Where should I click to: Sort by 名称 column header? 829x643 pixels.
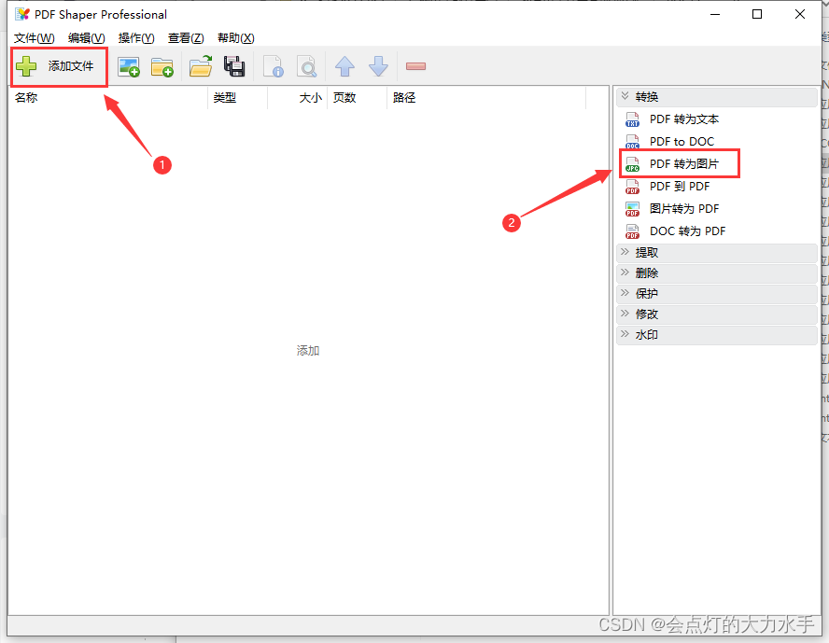pyautogui.click(x=108, y=98)
